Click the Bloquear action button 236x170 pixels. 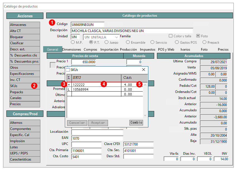tap(25, 37)
